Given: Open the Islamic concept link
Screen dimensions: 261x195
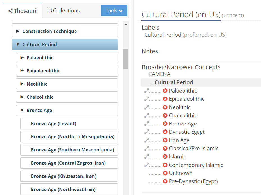Looking at the screenshot, I should (177, 157).
